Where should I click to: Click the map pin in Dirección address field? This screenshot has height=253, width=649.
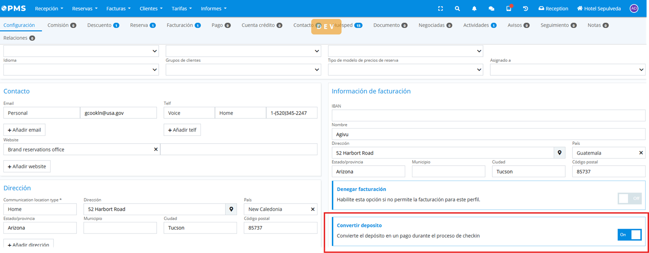[231, 209]
